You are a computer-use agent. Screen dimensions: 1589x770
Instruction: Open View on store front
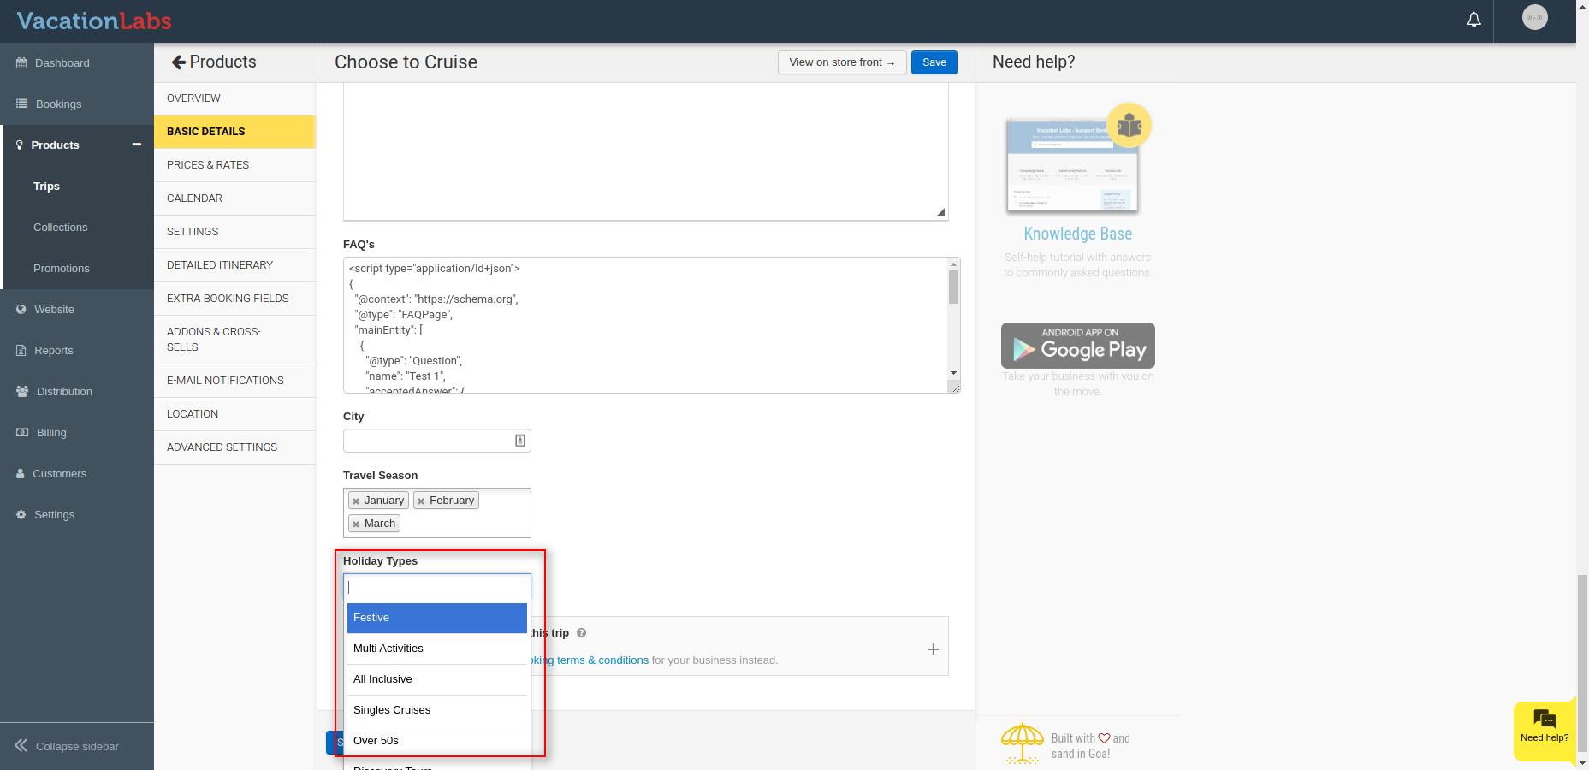(841, 62)
